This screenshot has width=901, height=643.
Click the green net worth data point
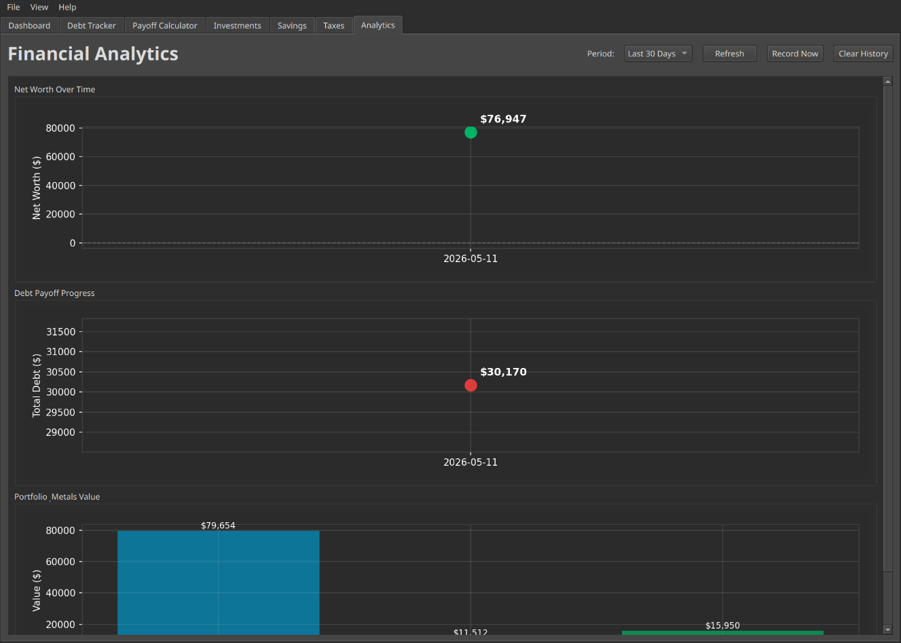[471, 132]
